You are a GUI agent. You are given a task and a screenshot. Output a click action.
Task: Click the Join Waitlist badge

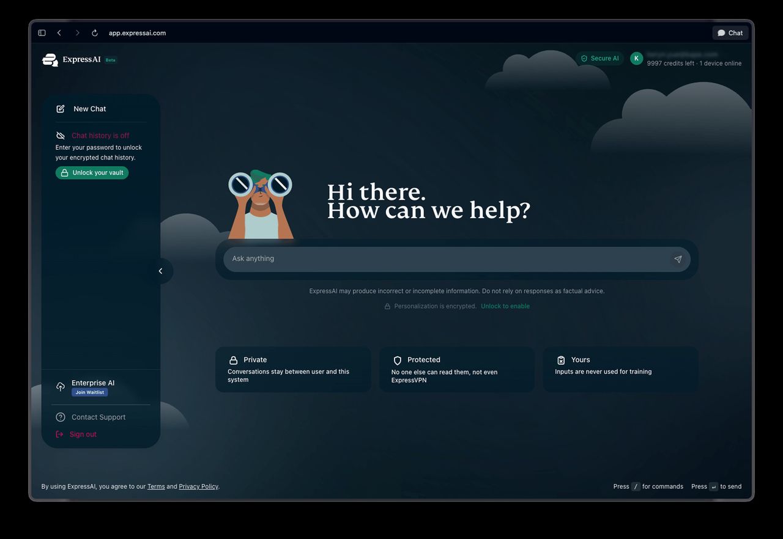tap(90, 392)
